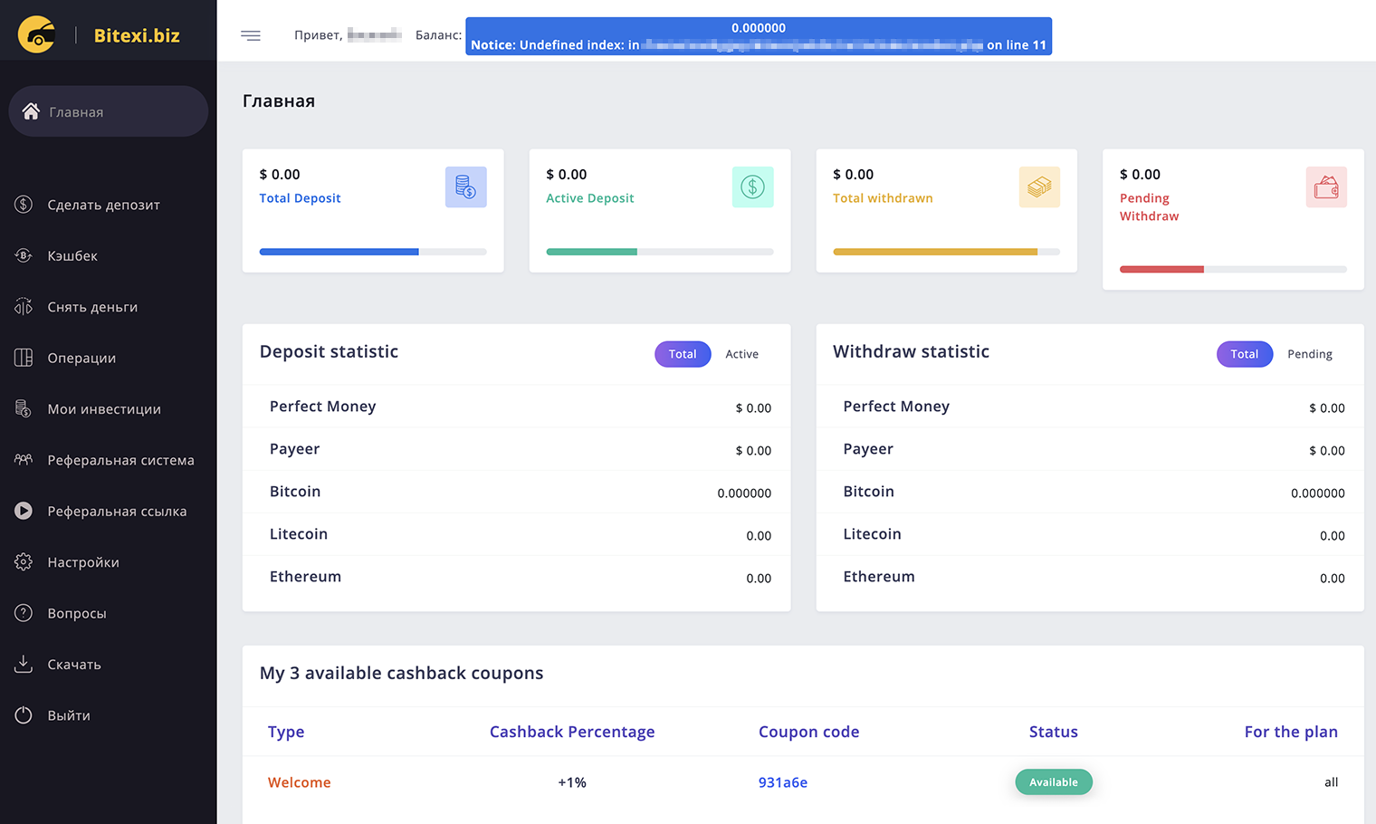
Task: Select Total in Withdraw statistic
Action: 1244,354
